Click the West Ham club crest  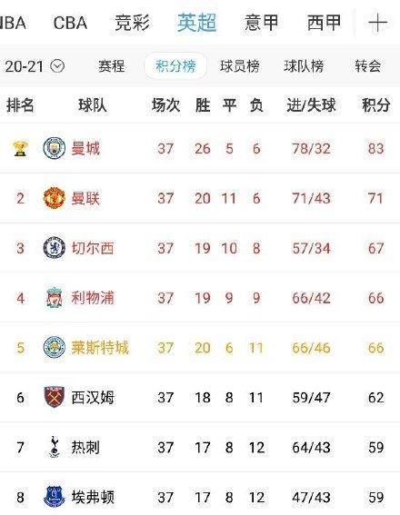(x=55, y=397)
